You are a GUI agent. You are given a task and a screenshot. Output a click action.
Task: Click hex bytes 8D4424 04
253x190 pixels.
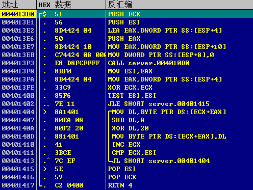point(73,31)
